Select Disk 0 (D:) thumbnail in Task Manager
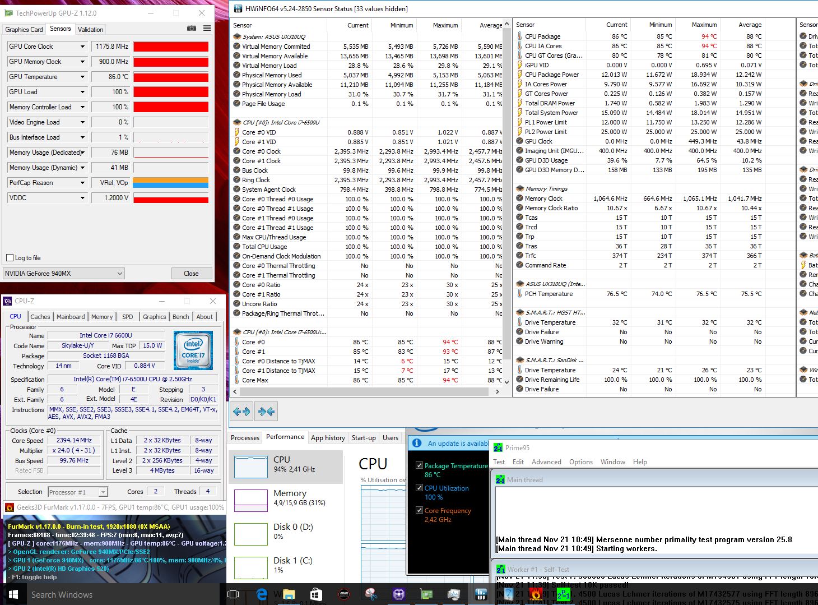Image resolution: width=818 pixels, height=605 pixels. click(x=251, y=534)
